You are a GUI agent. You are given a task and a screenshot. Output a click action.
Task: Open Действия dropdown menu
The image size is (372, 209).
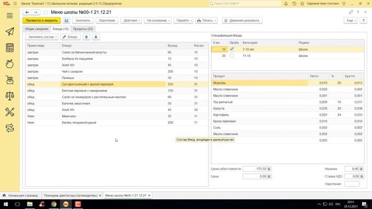tap(131, 21)
